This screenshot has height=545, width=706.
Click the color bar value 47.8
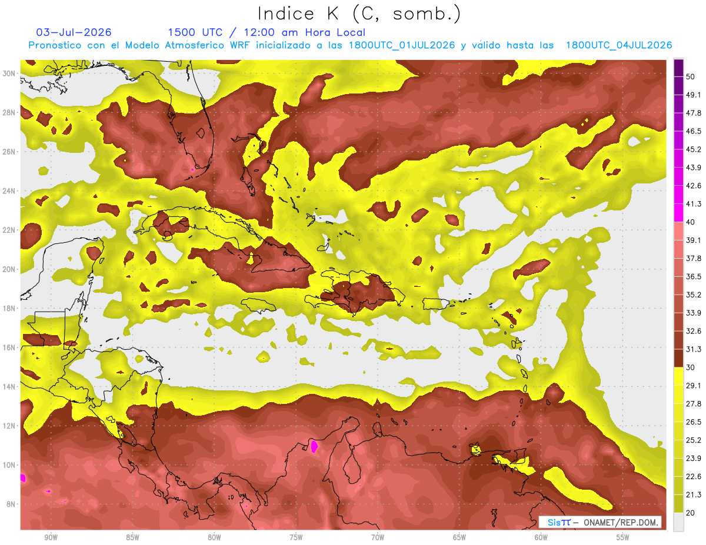(694, 113)
